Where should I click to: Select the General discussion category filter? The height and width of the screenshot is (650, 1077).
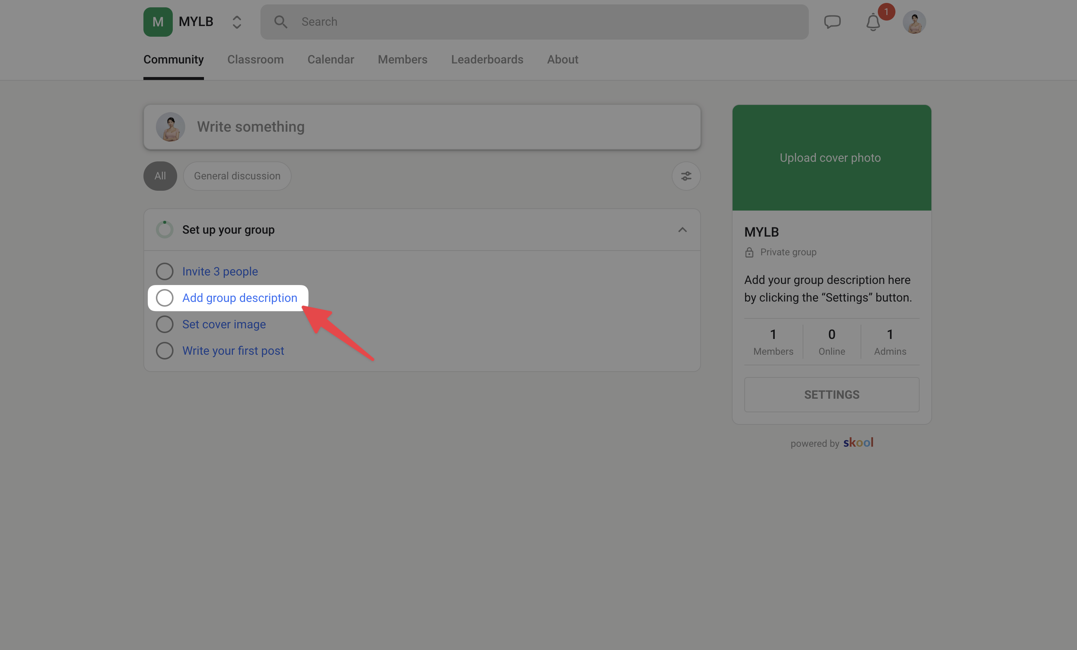click(237, 176)
